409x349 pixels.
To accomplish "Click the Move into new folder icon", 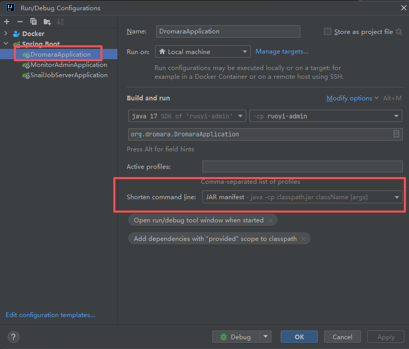I will (x=47, y=22).
